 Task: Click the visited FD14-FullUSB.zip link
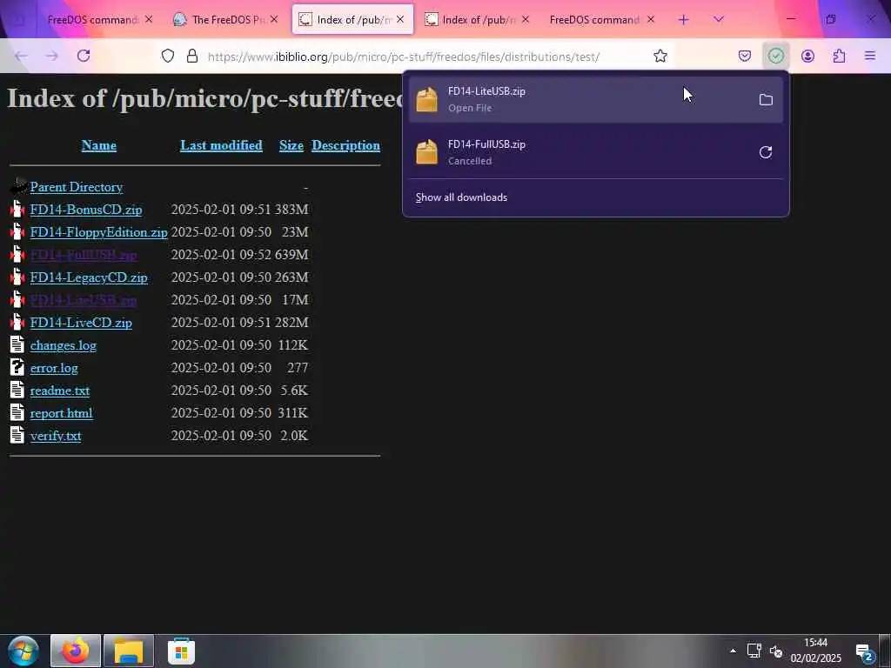pyautogui.click(x=83, y=255)
